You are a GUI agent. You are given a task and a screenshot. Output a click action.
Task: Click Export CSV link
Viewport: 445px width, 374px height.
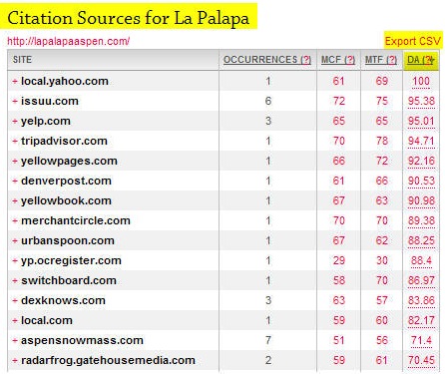tap(413, 41)
